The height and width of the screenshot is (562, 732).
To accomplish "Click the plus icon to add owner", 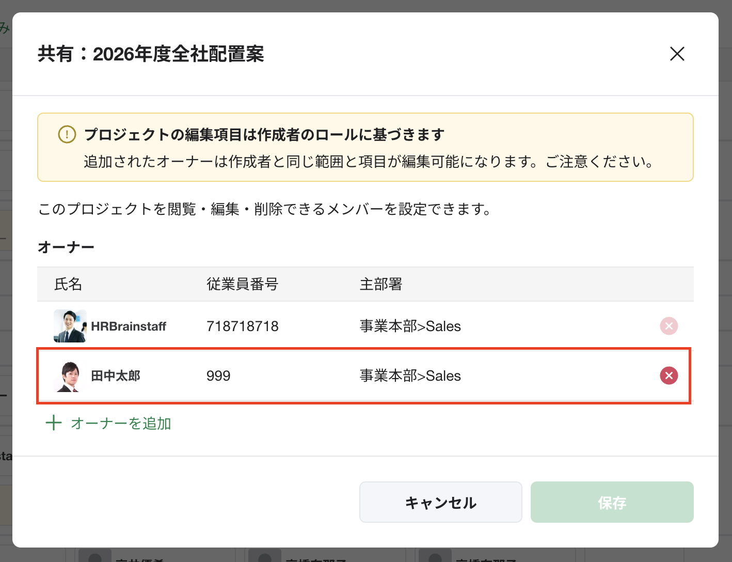I will click(x=54, y=423).
